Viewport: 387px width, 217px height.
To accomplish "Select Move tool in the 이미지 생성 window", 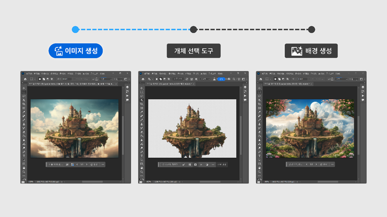I will point(24,88).
